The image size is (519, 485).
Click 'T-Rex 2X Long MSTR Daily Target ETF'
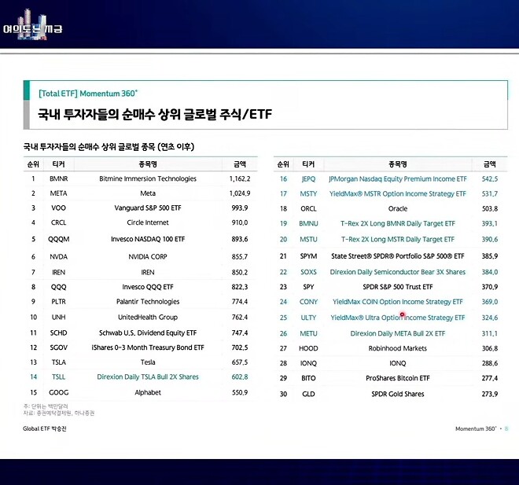[398, 239]
